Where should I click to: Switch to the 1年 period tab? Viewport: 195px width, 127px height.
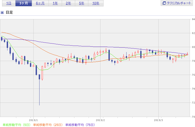coord(55,3)
